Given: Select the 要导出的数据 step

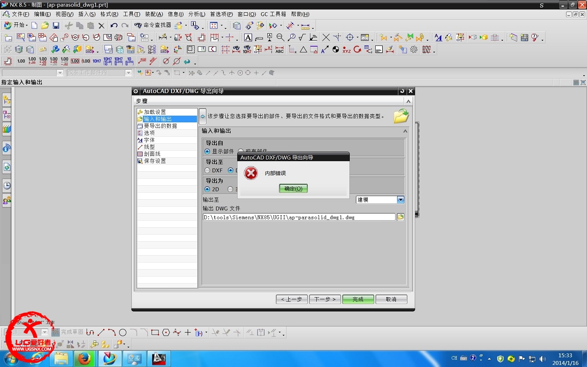Looking at the screenshot, I should [x=167, y=126].
